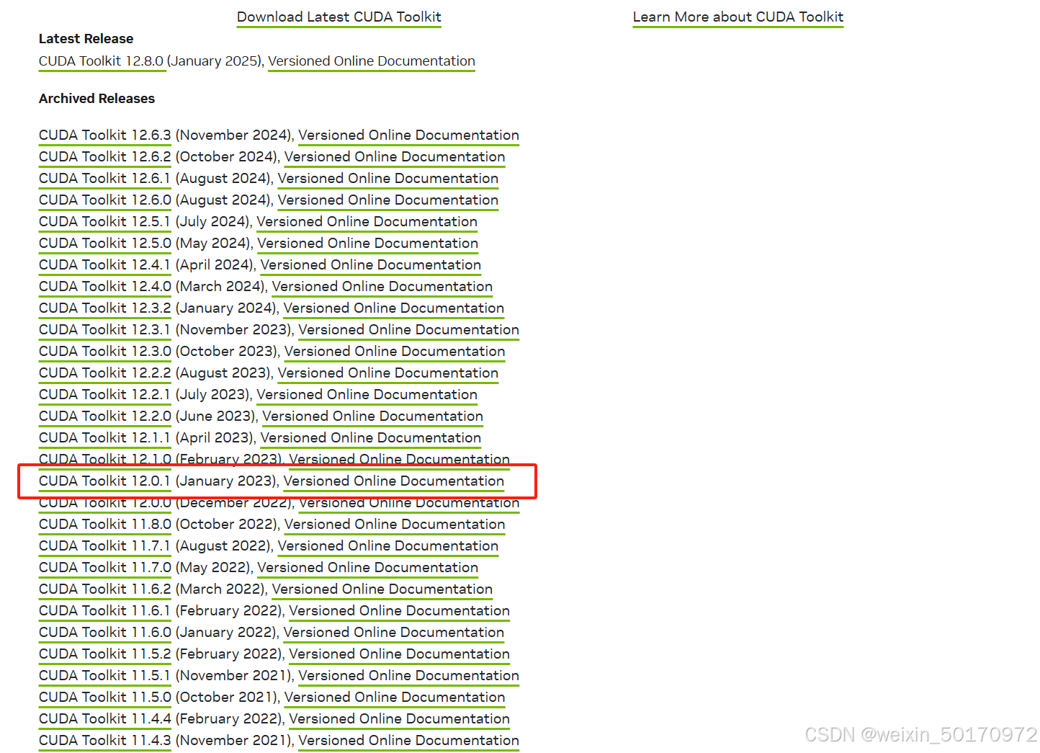Image resolution: width=1040 pixels, height=753 pixels.
Task: View Versioned Online Documentation for 12.3.1
Action: tap(408, 329)
